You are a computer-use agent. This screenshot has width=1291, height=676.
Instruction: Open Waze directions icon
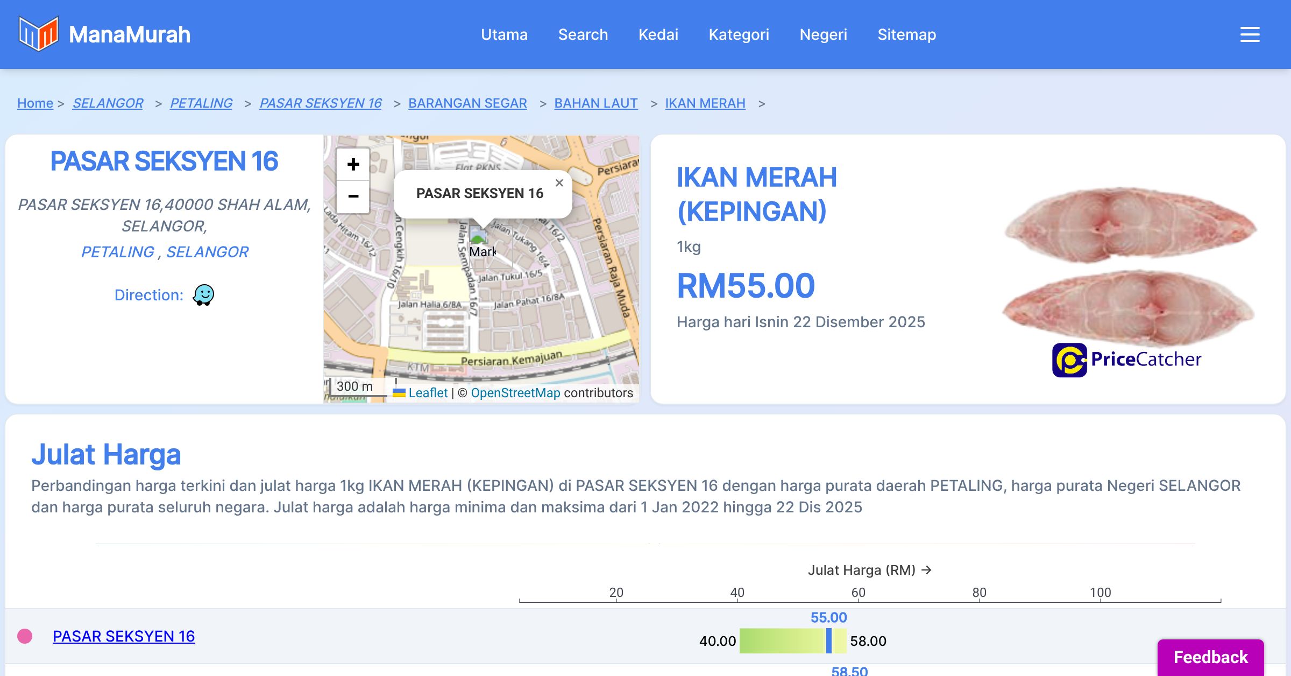coord(203,295)
